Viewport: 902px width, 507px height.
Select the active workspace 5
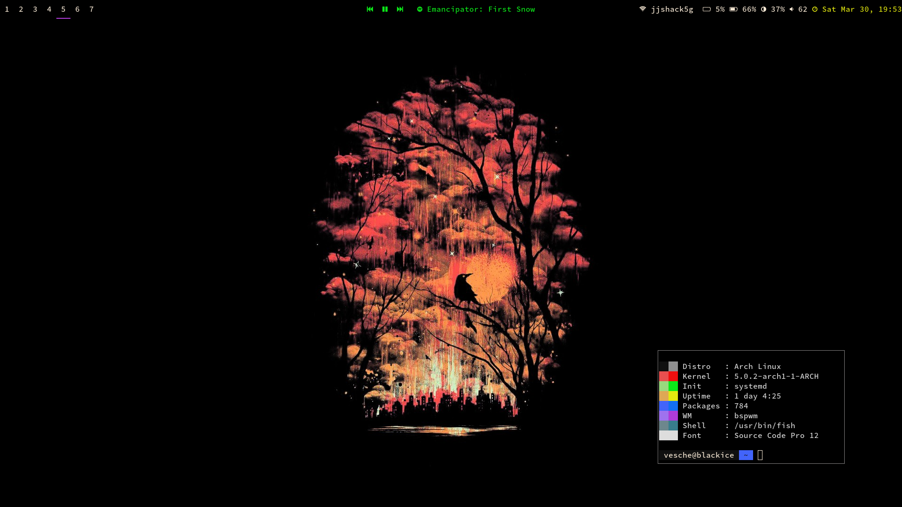(x=63, y=9)
